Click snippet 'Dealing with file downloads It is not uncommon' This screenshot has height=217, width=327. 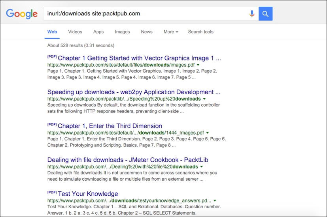click(x=132, y=176)
